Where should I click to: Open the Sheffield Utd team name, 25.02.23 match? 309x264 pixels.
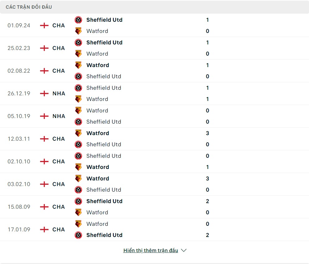pos(104,43)
